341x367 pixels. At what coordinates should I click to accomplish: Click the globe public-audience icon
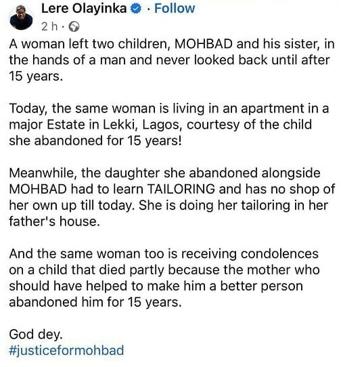(74, 26)
